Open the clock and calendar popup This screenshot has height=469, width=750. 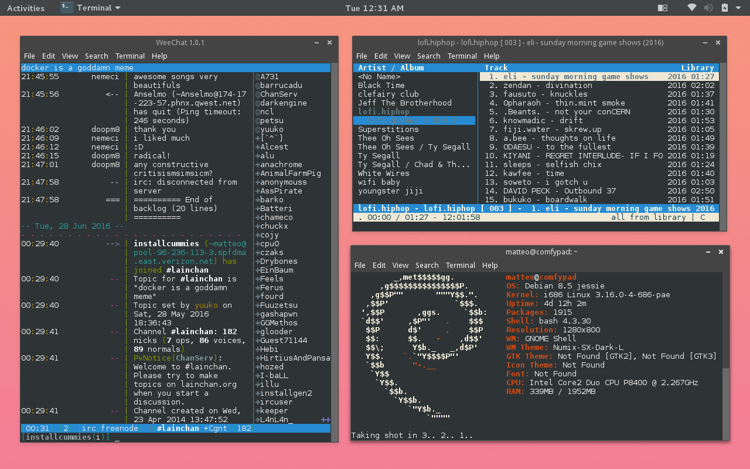[x=374, y=8]
